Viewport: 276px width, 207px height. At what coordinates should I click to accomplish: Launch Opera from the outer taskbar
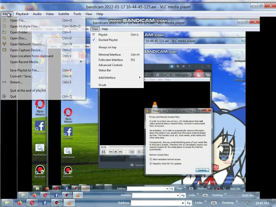pos(32,203)
